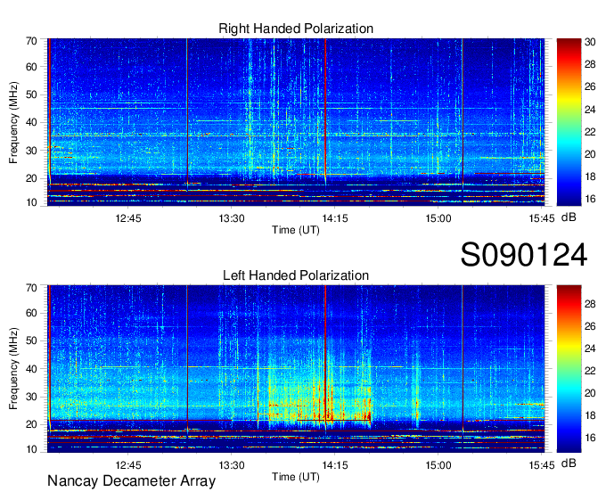Screen dimensions: 606x492
Task: Click 15:00 tick under Left Handed plot
Action: [438, 465]
